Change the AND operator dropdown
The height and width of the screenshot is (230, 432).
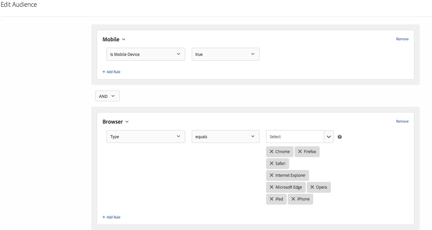tap(108, 96)
